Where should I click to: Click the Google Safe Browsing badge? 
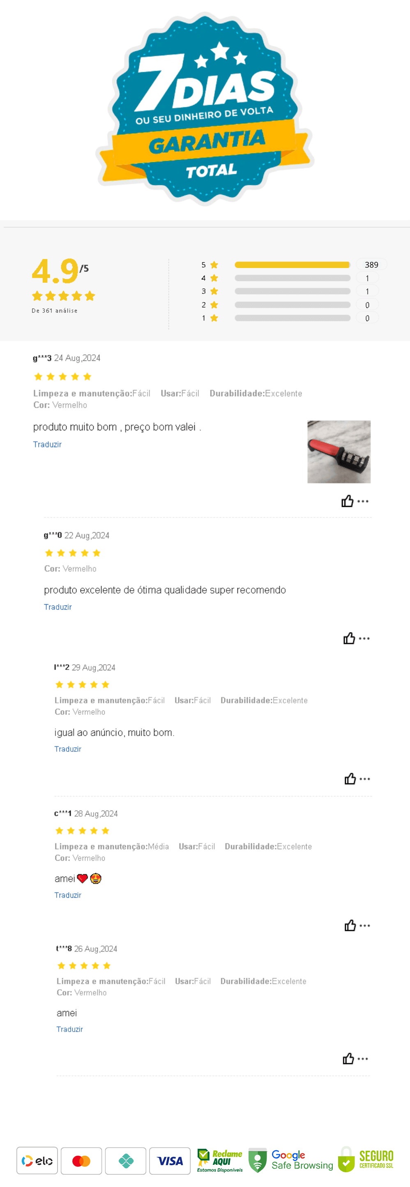[x=291, y=1160]
